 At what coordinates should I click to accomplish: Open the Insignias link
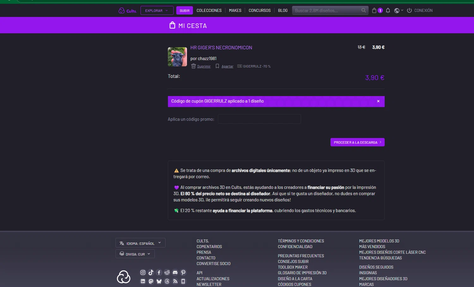click(368, 273)
